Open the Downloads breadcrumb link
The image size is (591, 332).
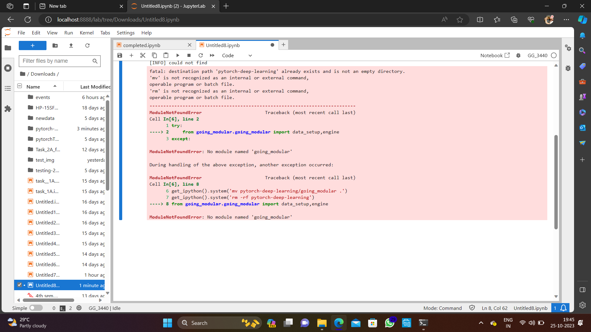pos(43,74)
